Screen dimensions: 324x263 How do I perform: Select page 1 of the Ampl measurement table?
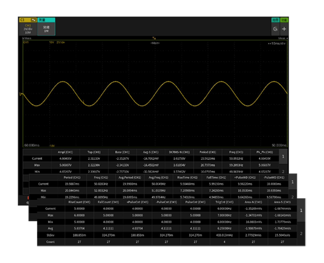point(283,157)
